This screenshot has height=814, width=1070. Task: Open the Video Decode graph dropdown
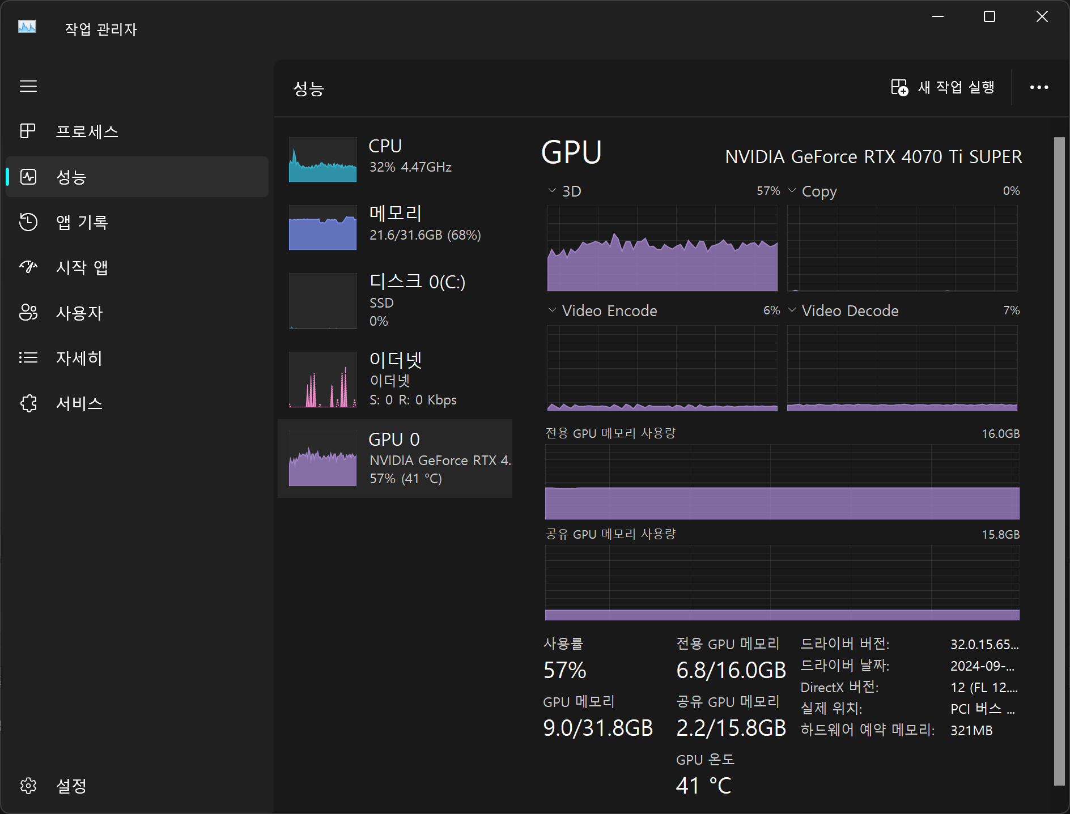792,310
